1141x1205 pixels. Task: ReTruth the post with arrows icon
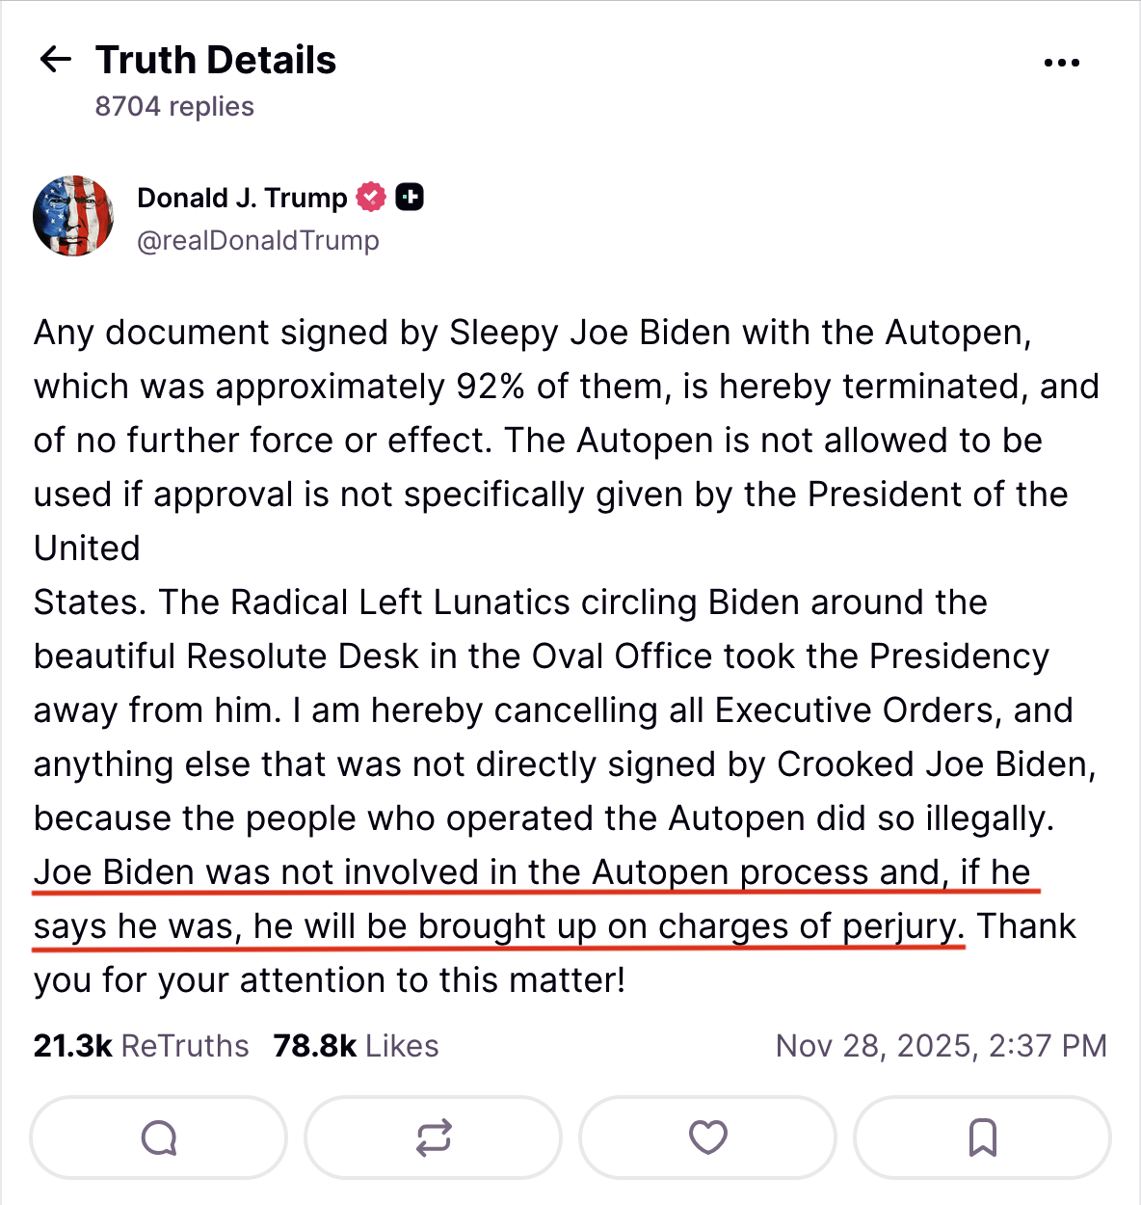pyautogui.click(x=434, y=1138)
